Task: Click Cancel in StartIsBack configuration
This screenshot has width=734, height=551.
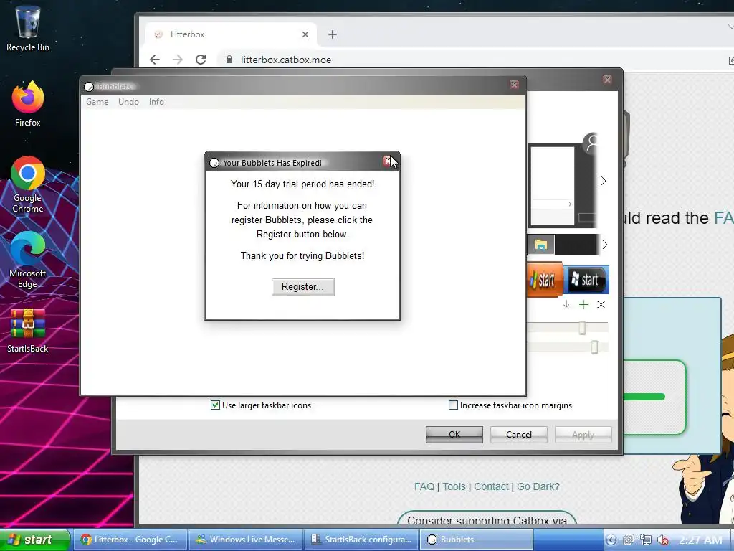Action: (519, 434)
